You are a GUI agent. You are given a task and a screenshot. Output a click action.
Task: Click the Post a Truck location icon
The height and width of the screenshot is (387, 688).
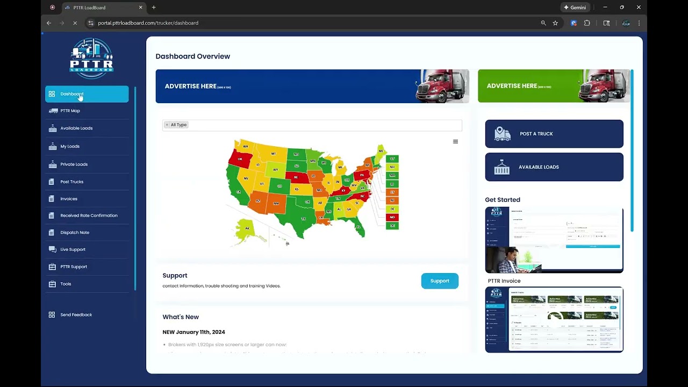[x=503, y=134]
